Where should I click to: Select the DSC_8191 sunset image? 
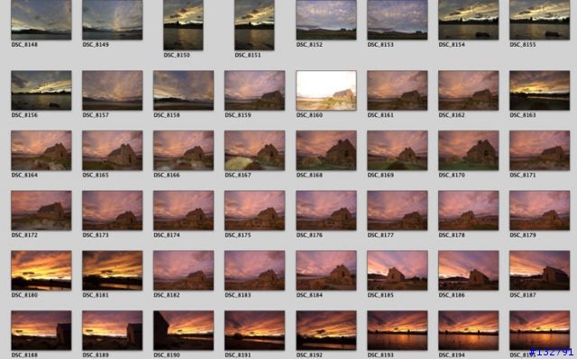coord(254,330)
